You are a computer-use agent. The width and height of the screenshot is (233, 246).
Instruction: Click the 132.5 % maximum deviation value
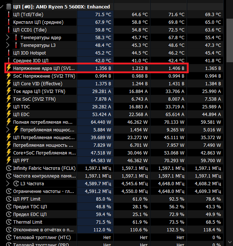coord(175,230)
